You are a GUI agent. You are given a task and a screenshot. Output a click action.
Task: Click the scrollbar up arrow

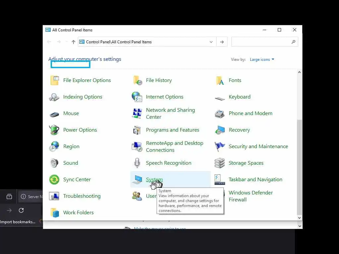point(299,72)
